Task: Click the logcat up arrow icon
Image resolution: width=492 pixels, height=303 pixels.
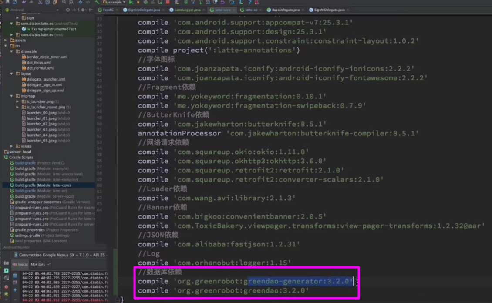Action: (x=15, y=290)
